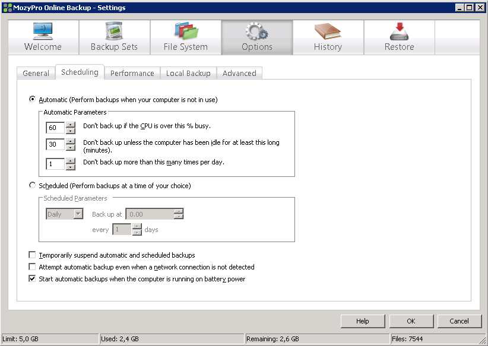Click the Scheduled Parameters group label
The image size is (488, 346).
(x=75, y=198)
